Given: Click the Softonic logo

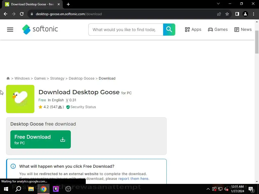Looking at the screenshot, I should click(40, 29).
